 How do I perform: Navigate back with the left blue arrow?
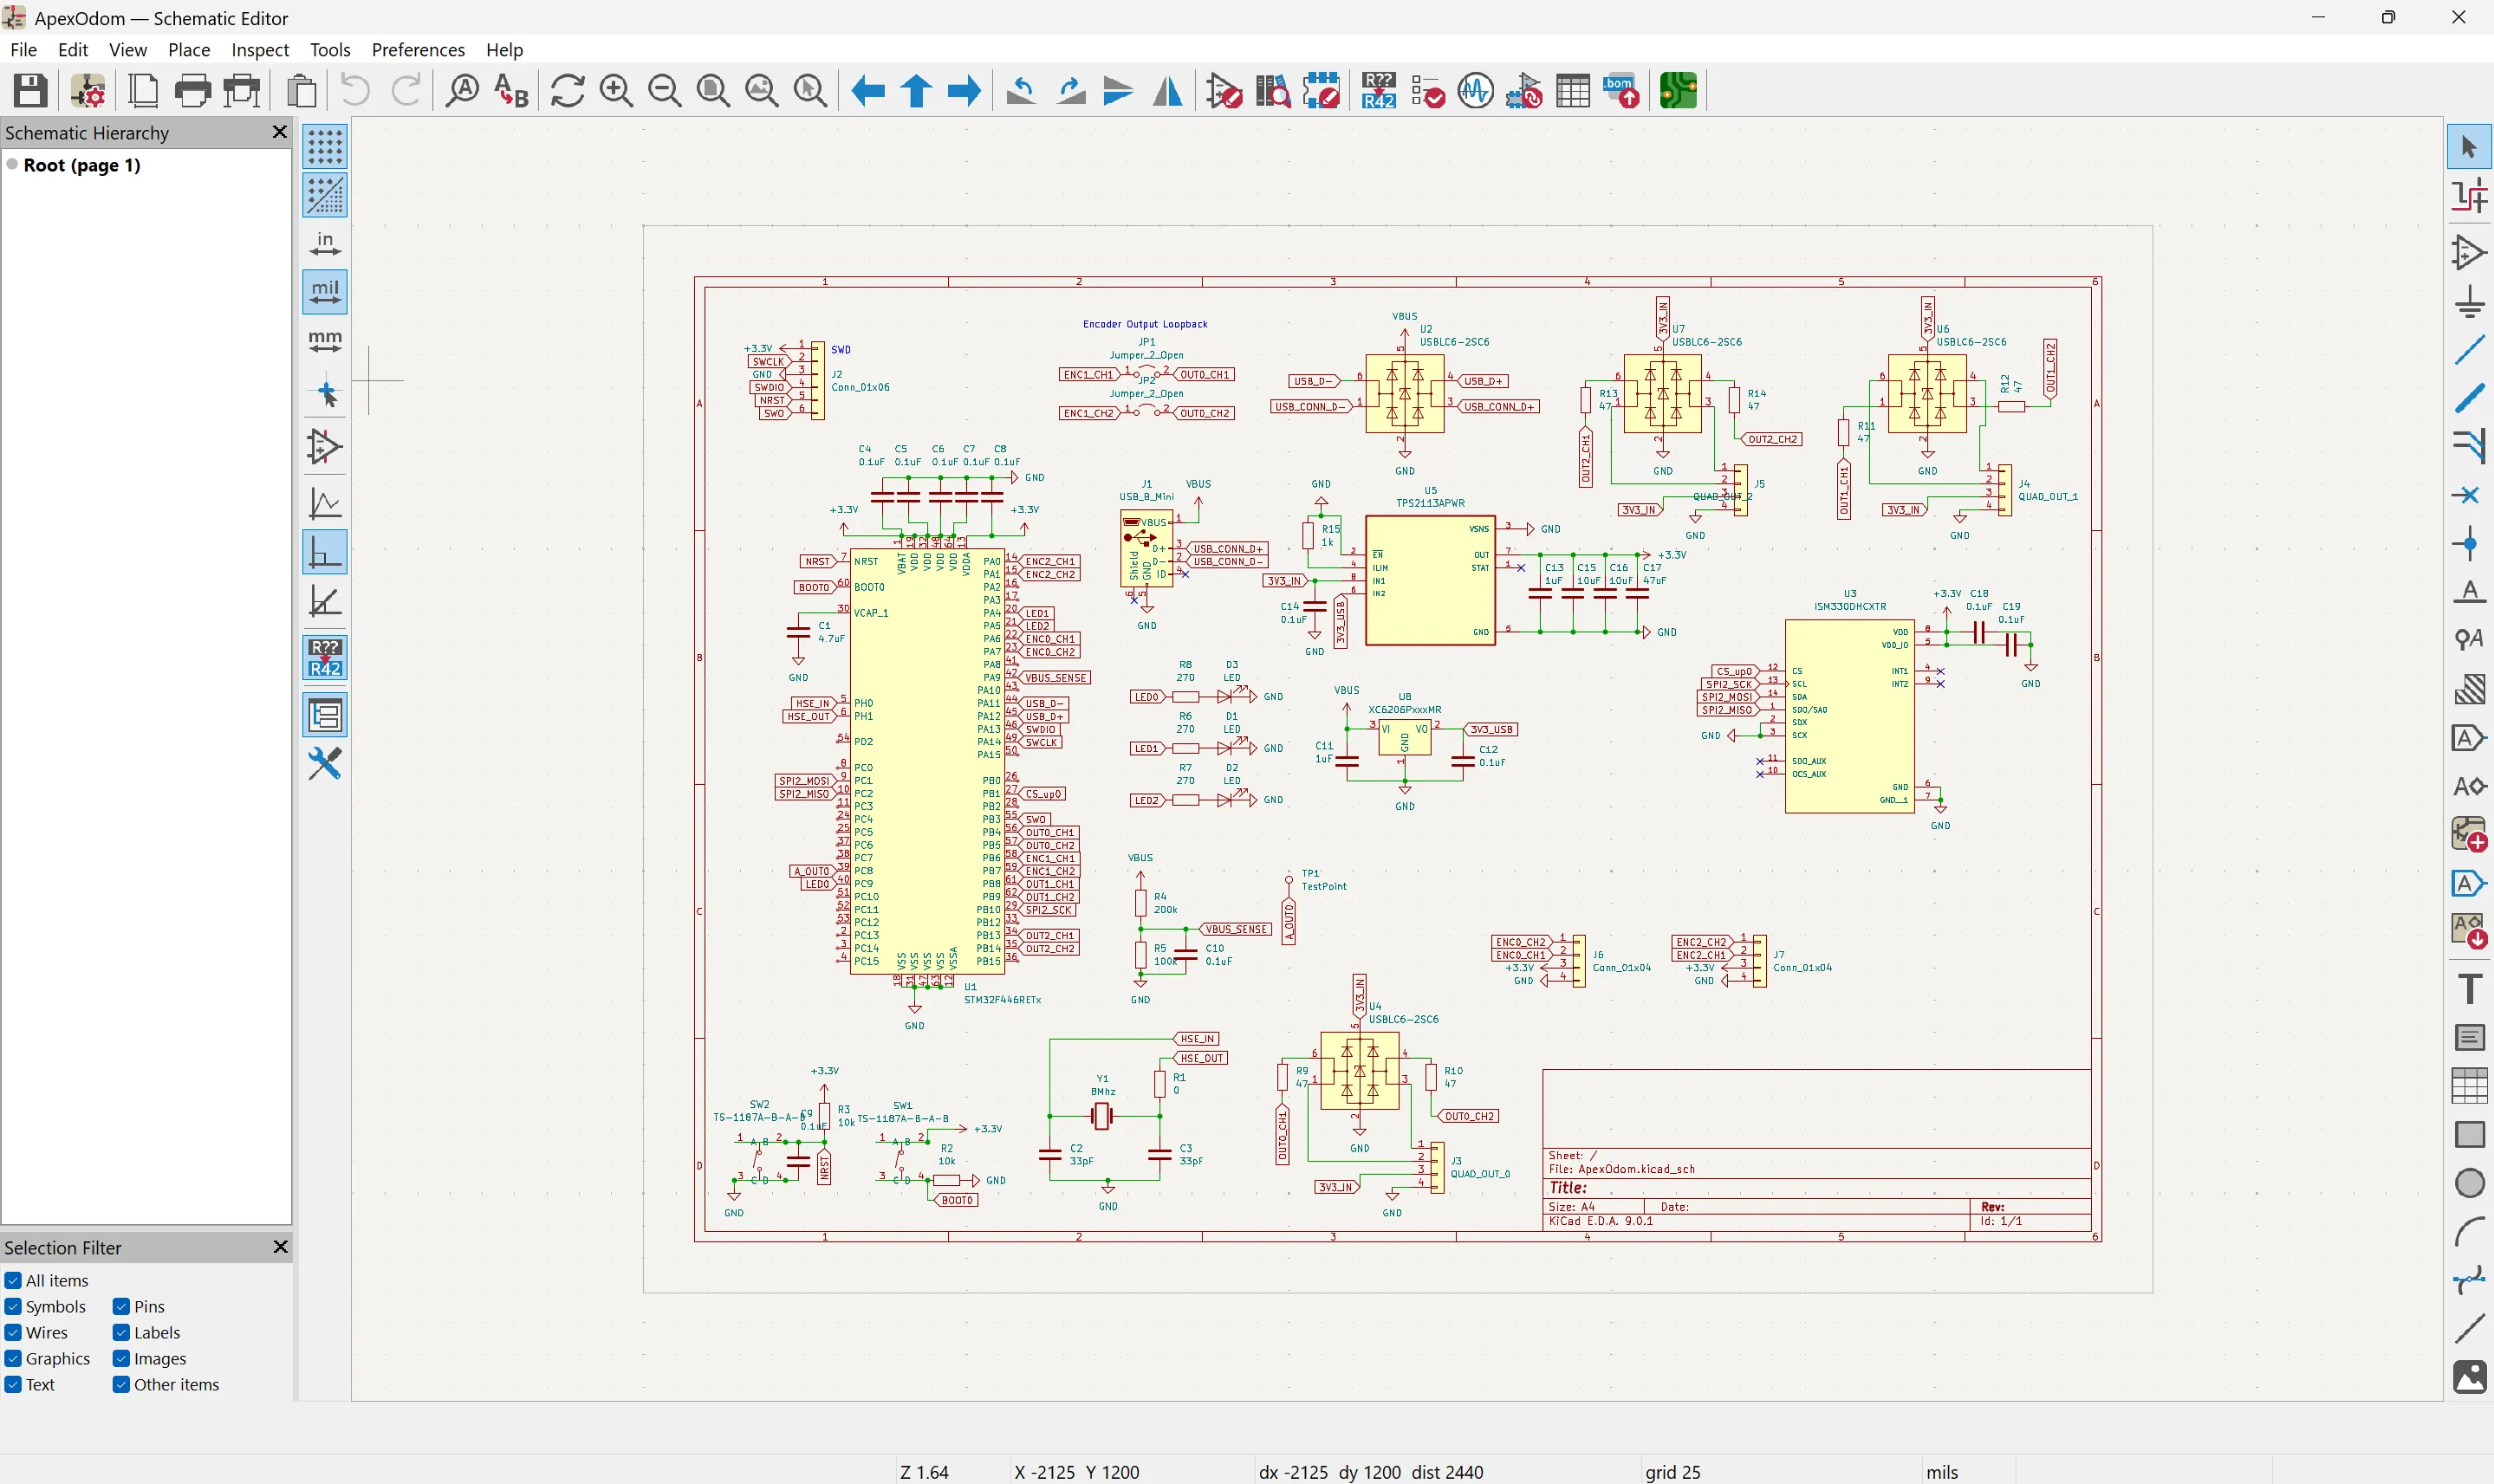867,91
